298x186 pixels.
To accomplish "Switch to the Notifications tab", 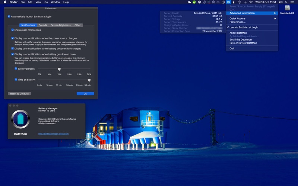I will (x=28, y=25).
